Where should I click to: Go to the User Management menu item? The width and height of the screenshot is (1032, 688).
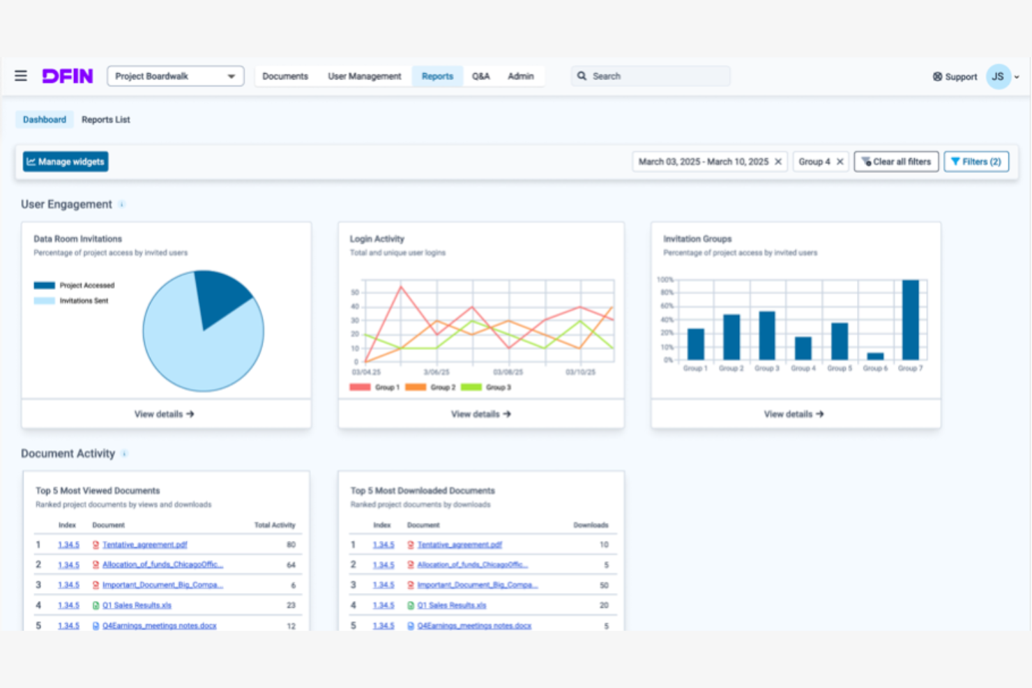coord(365,76)
